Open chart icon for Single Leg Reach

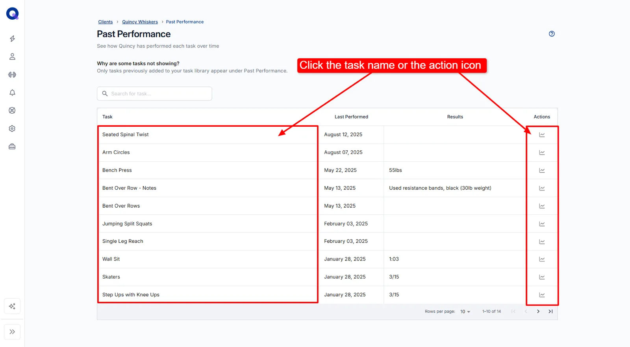pos(542,242)
